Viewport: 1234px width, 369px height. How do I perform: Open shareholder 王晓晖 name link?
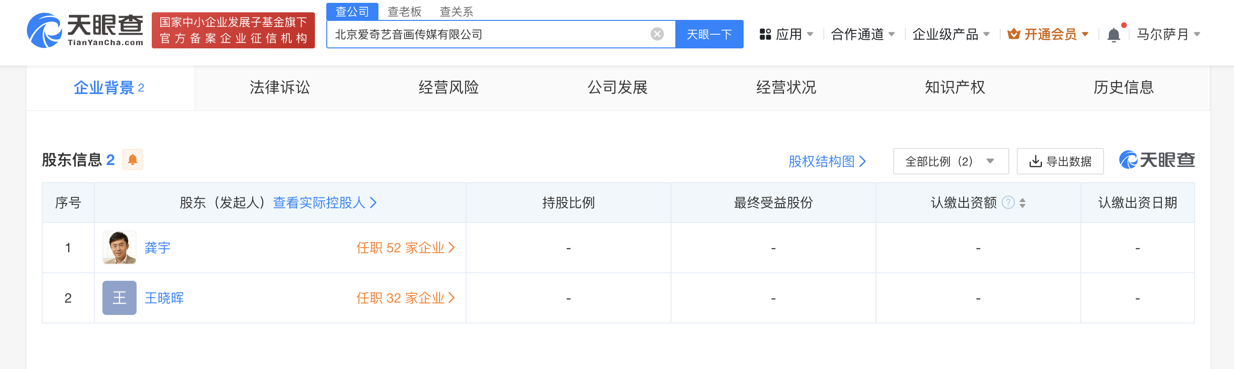164,298
